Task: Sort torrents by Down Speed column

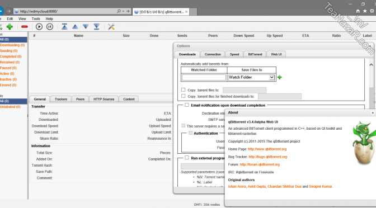Action: [x=243, y=36]
